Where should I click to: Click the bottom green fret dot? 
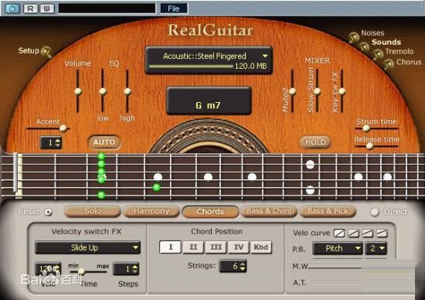[x=101, y=195]
